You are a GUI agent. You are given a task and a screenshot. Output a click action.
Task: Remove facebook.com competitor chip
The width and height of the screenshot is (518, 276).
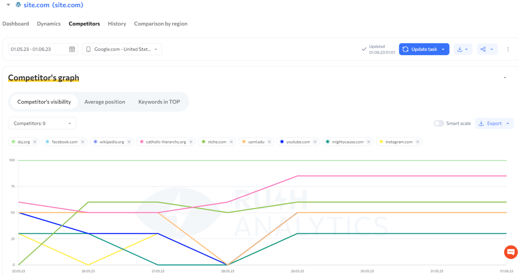pos(83,142)
